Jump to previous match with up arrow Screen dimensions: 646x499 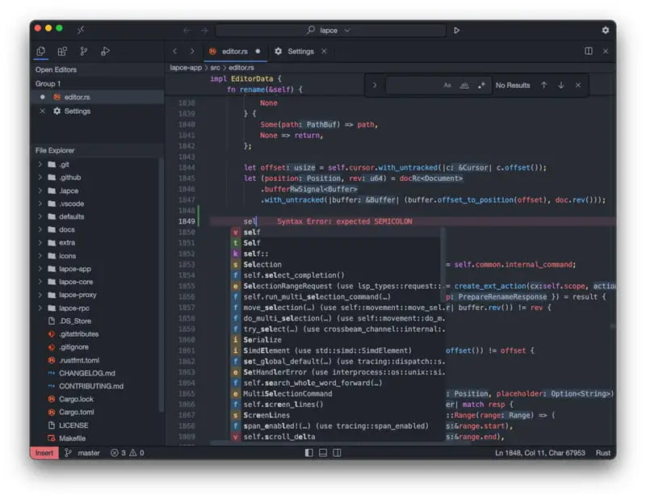[543, 85]
